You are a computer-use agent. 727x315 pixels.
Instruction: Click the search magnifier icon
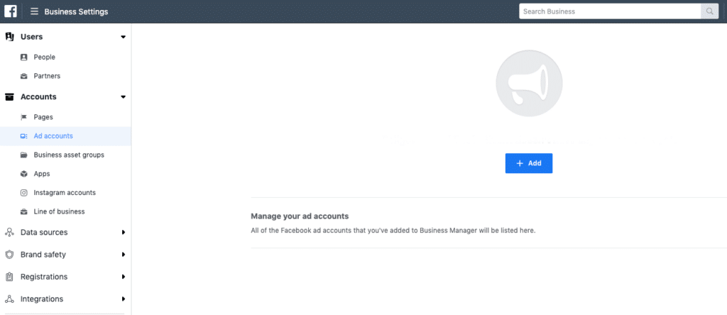pos(709,11)
